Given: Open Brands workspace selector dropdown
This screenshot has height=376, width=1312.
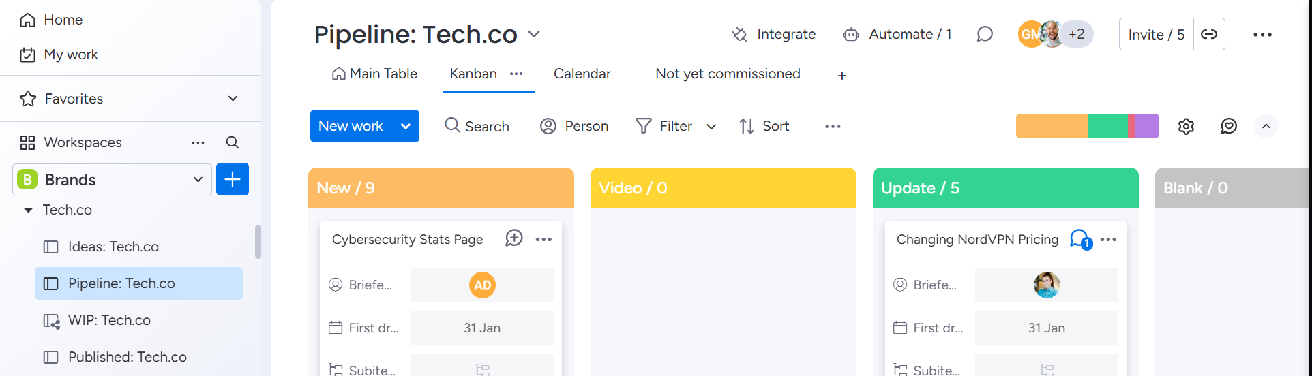Looking at the screenshot, I should [x=198, y=180].
